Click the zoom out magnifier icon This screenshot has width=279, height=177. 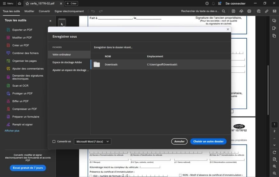coord(274,173)
